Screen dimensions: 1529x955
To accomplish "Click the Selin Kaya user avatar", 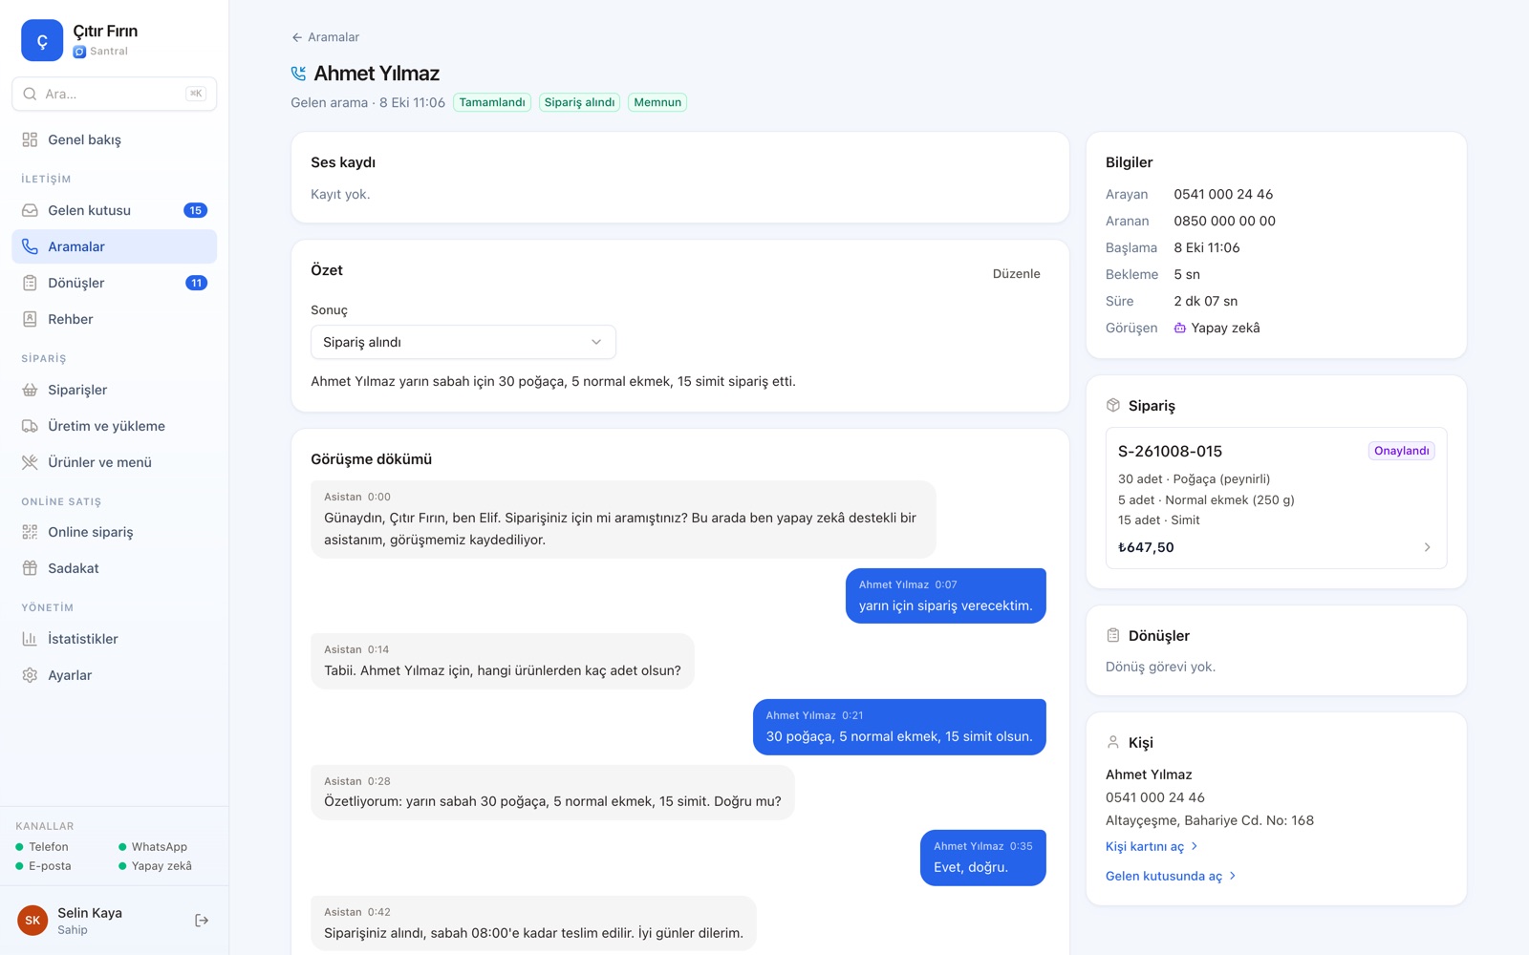I will pyautogui.click(x=32, y=921).
